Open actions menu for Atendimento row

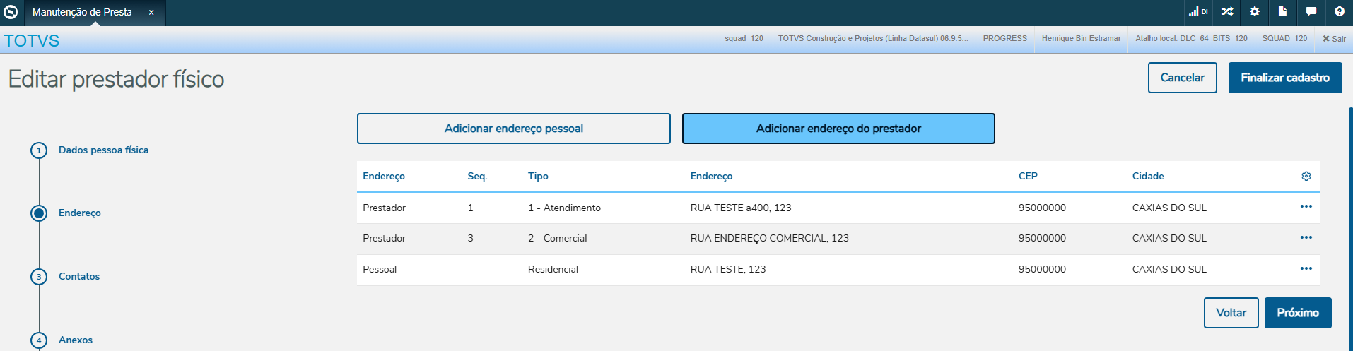1306,207
